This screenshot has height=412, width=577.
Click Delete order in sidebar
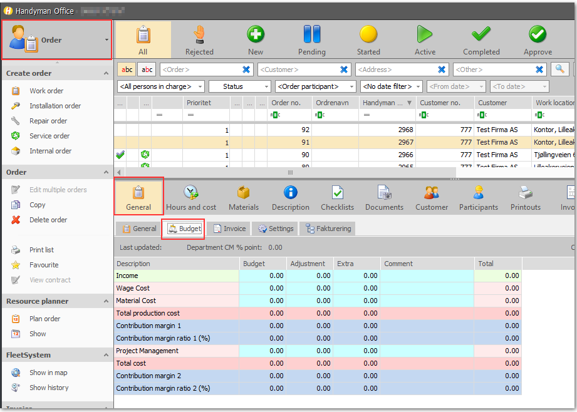point(48,220)
